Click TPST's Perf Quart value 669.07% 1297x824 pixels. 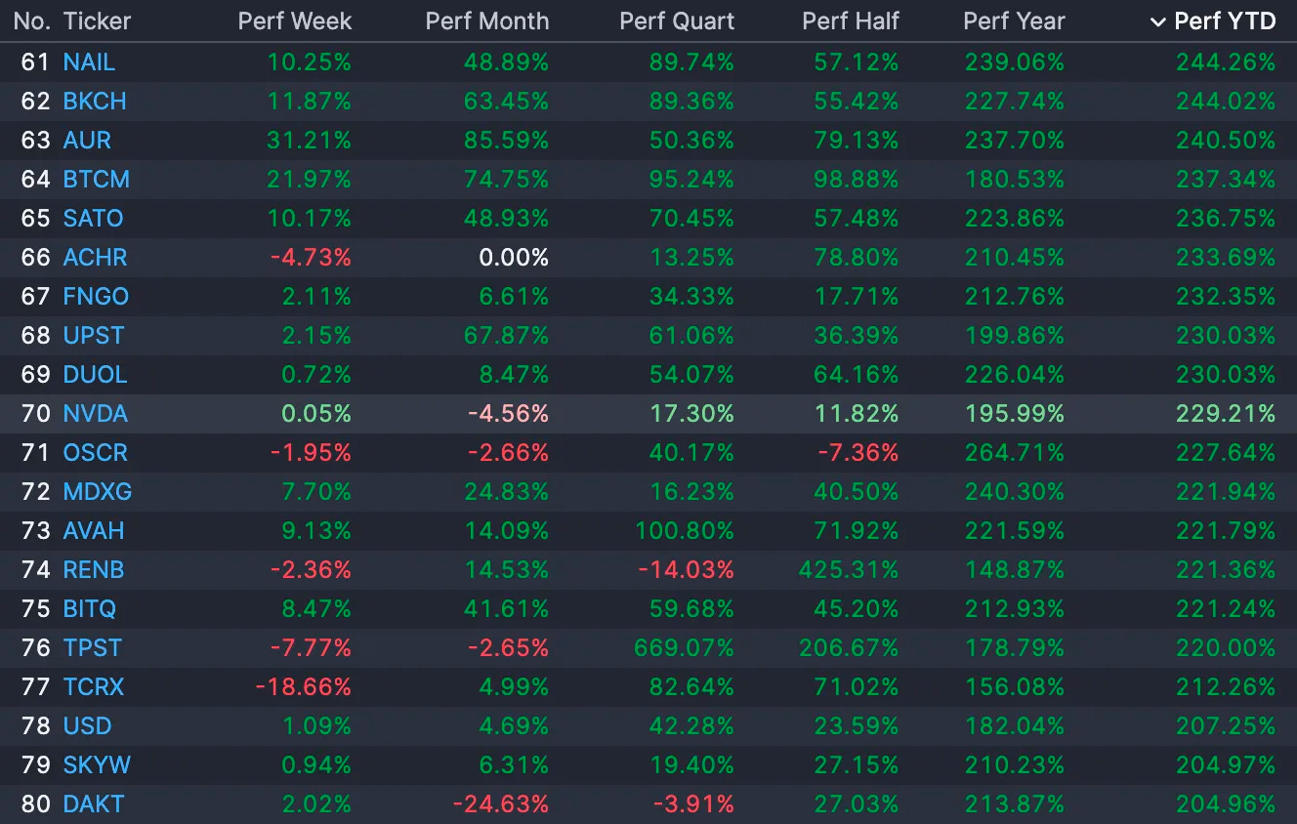684,648
